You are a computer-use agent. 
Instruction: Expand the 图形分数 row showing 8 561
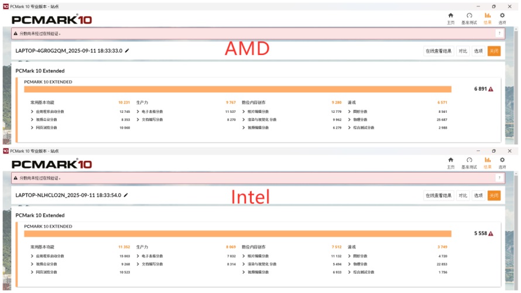349,112
